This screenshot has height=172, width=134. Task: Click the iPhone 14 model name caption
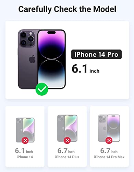(x=25, y=157)
